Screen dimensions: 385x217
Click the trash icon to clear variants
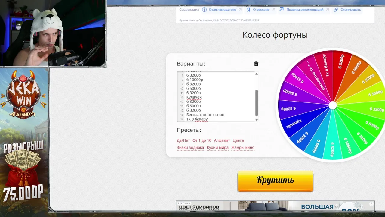coord(256,64)
